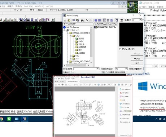The height and width of the screenshot is (137, 166).
Task: Open the ファイルの場所 MC dropdown
Action: click(126, 69)
